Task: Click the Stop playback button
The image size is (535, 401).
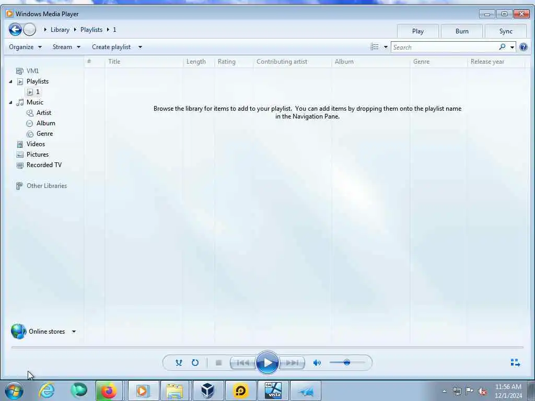Action: (219, 363)
